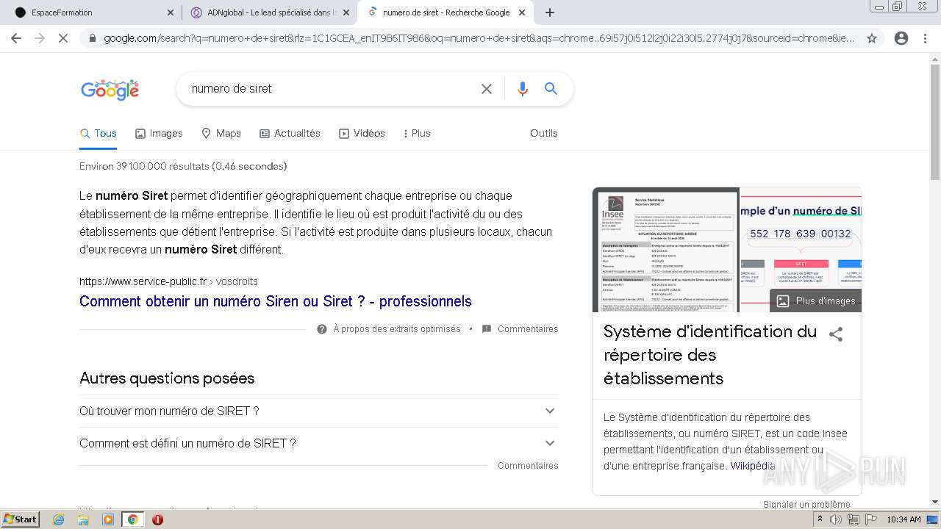Open the Wikipédia link in knowledge panel

pyautogui.click(x=753, y=466)
